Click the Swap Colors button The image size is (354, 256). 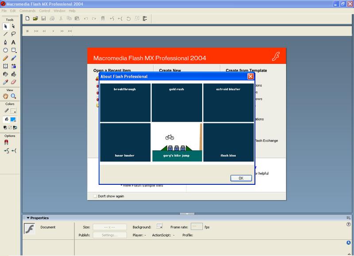click(15, 127)
